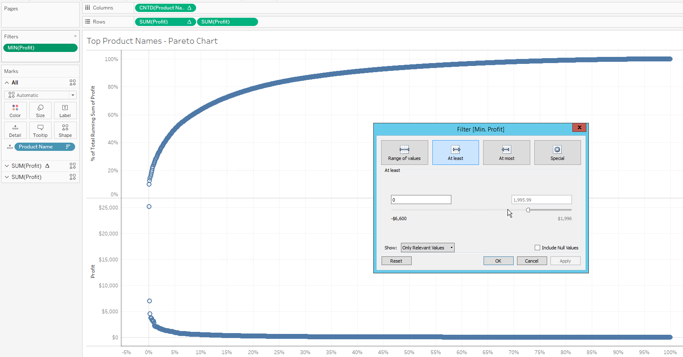The width and height of the screenshot is (683, 357).
Task: Click the detail icon beside Product Name pill
Action: coord(10,147)
